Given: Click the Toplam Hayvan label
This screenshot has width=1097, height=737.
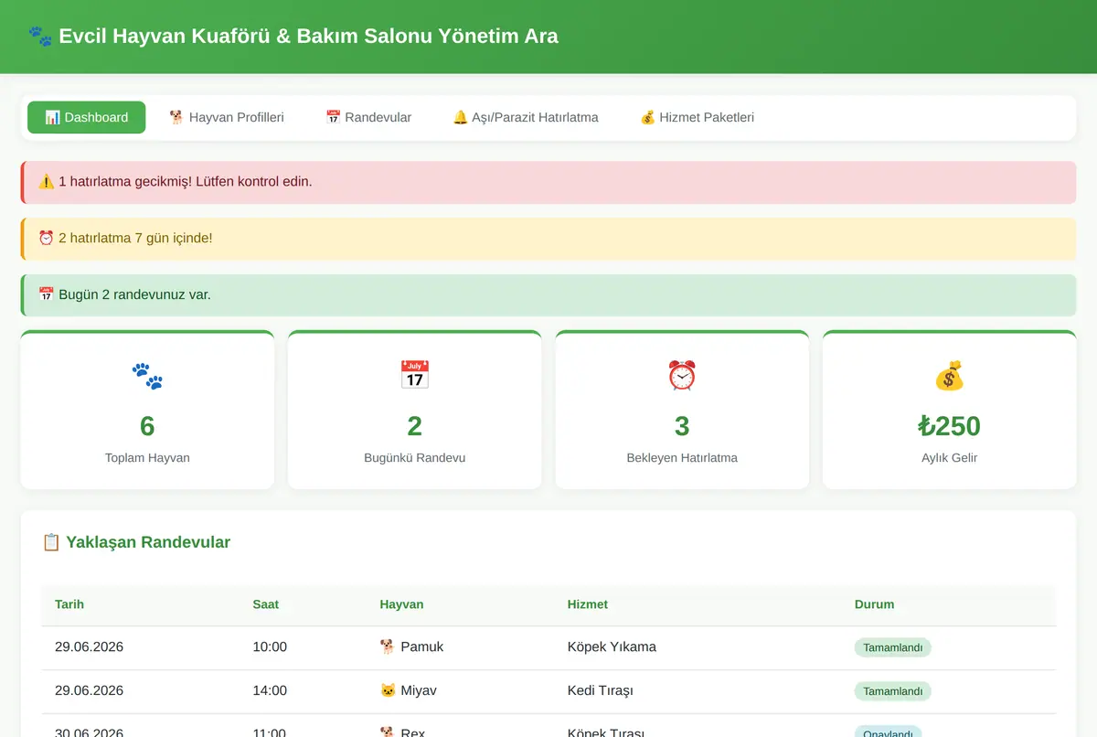Looking at the screenshot, I should point(147,457).
